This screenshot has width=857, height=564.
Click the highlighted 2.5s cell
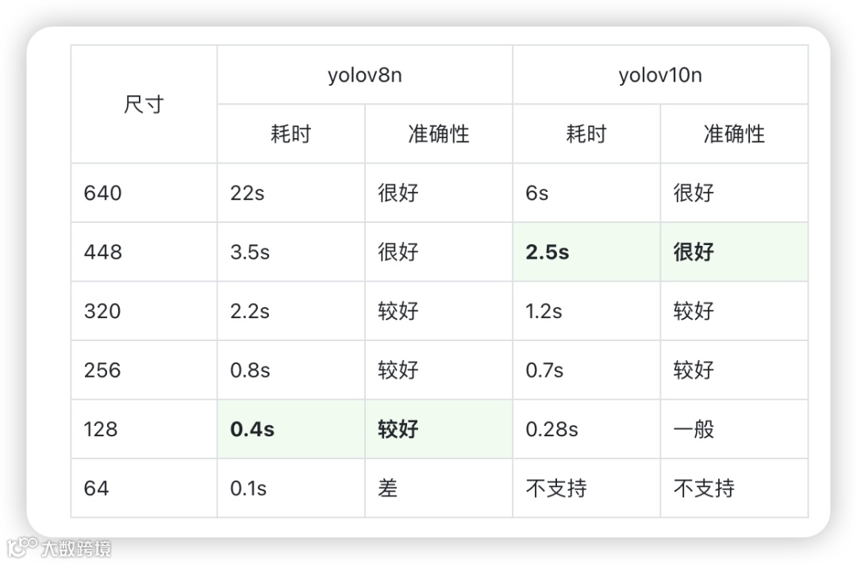(x=586, y=252)
